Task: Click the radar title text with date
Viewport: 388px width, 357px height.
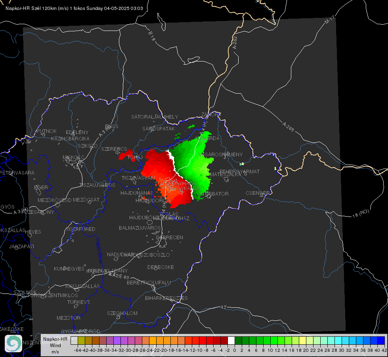Action: (x=74, y=8)
